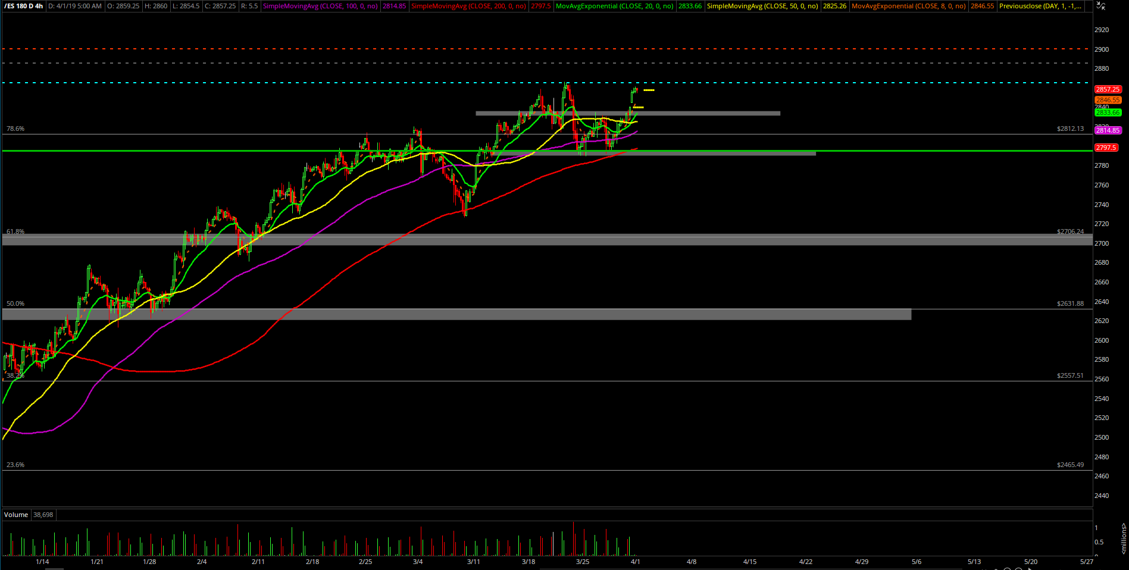Click the 4/1 date on time axis
Screen dimensions: 1129x570
tap(636, 562)
